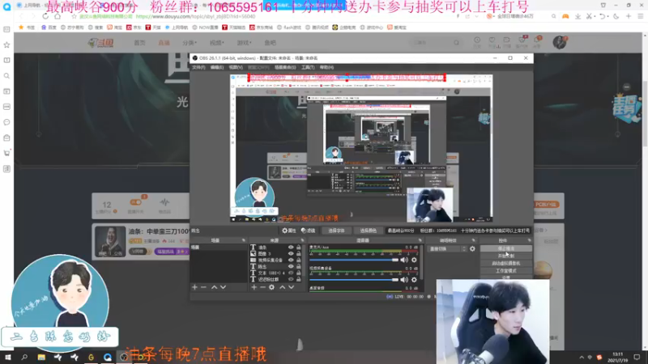Open browser screenshot scissors tool

[x=590, y=16]
